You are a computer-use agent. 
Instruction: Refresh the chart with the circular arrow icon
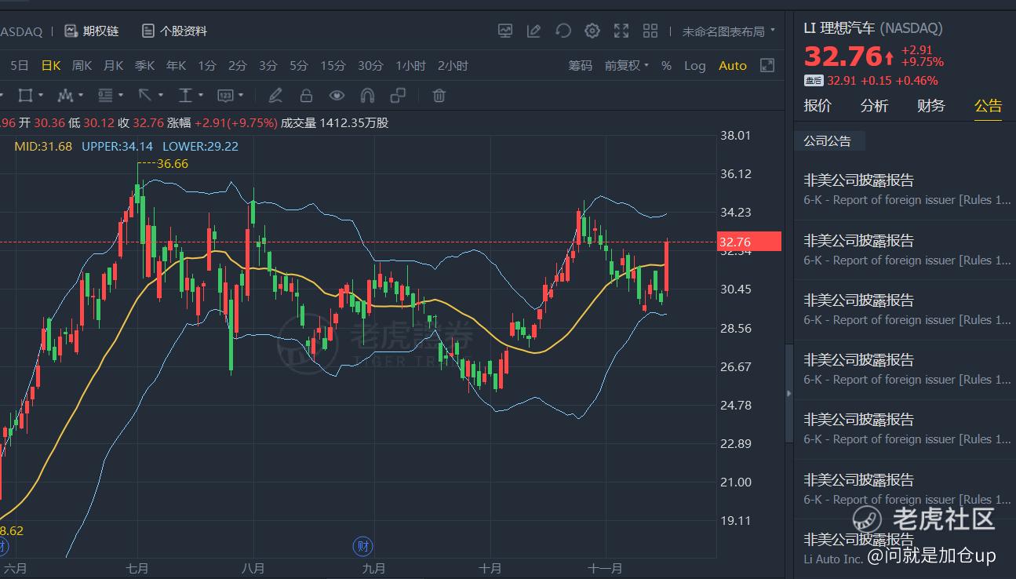click(x=563, y=31)
